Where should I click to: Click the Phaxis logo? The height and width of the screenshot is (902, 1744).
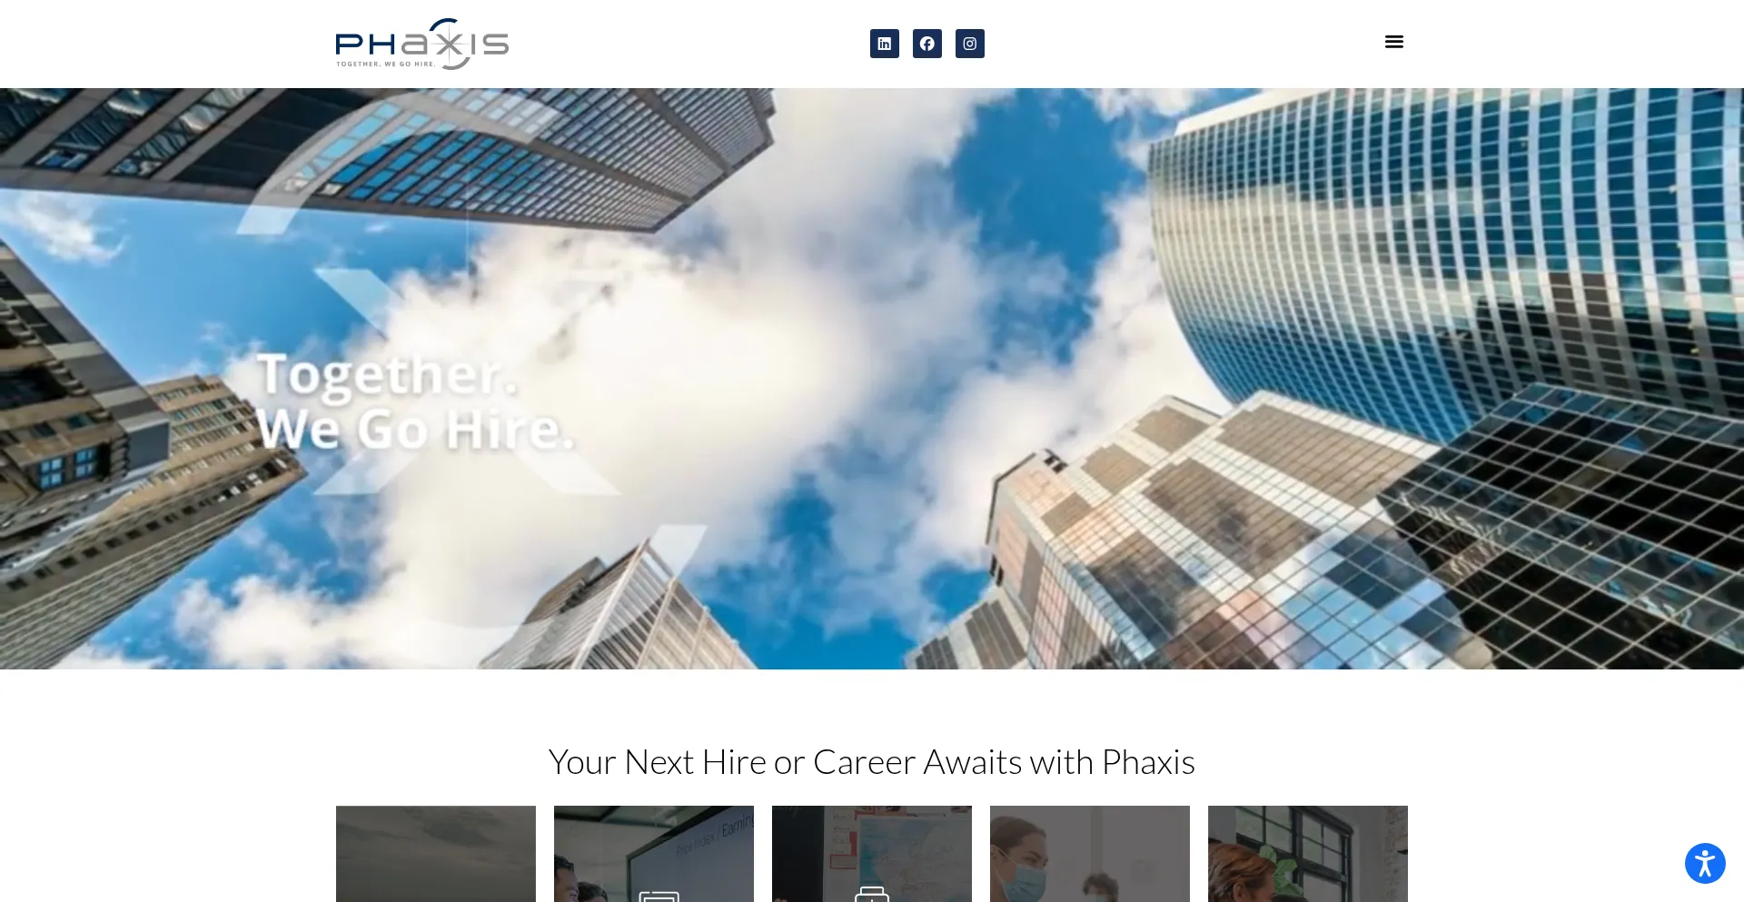click(422, 44)
